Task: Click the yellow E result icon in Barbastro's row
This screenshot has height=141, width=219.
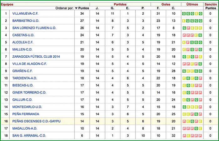Action: pyautogui.click(x=184, y=21)
